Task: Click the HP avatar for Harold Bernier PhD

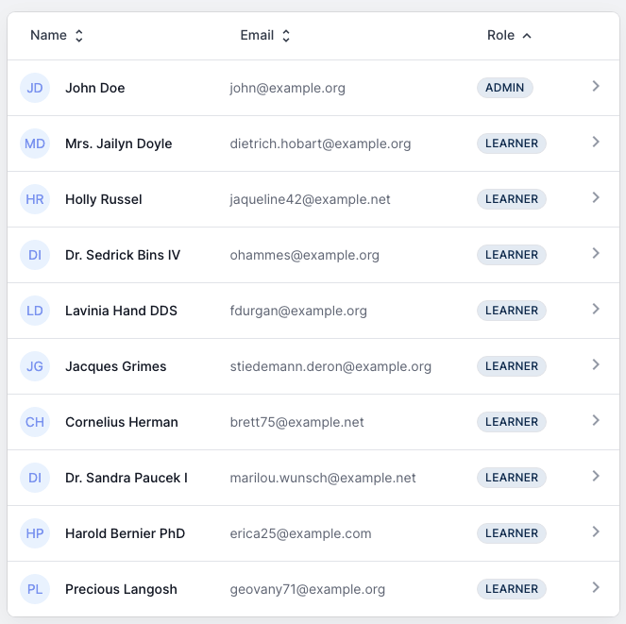Action: point(35,533)
